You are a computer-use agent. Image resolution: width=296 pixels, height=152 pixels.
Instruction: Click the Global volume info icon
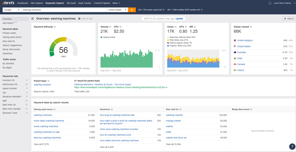point(250,26)
